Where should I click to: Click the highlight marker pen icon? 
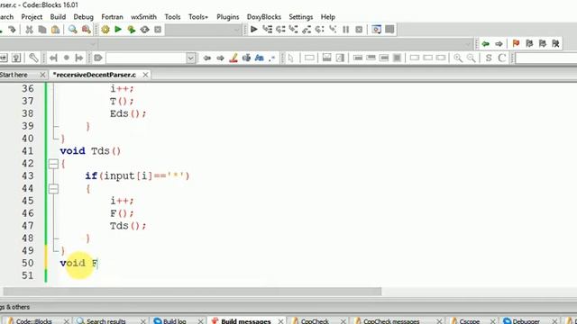click(234, 58)
